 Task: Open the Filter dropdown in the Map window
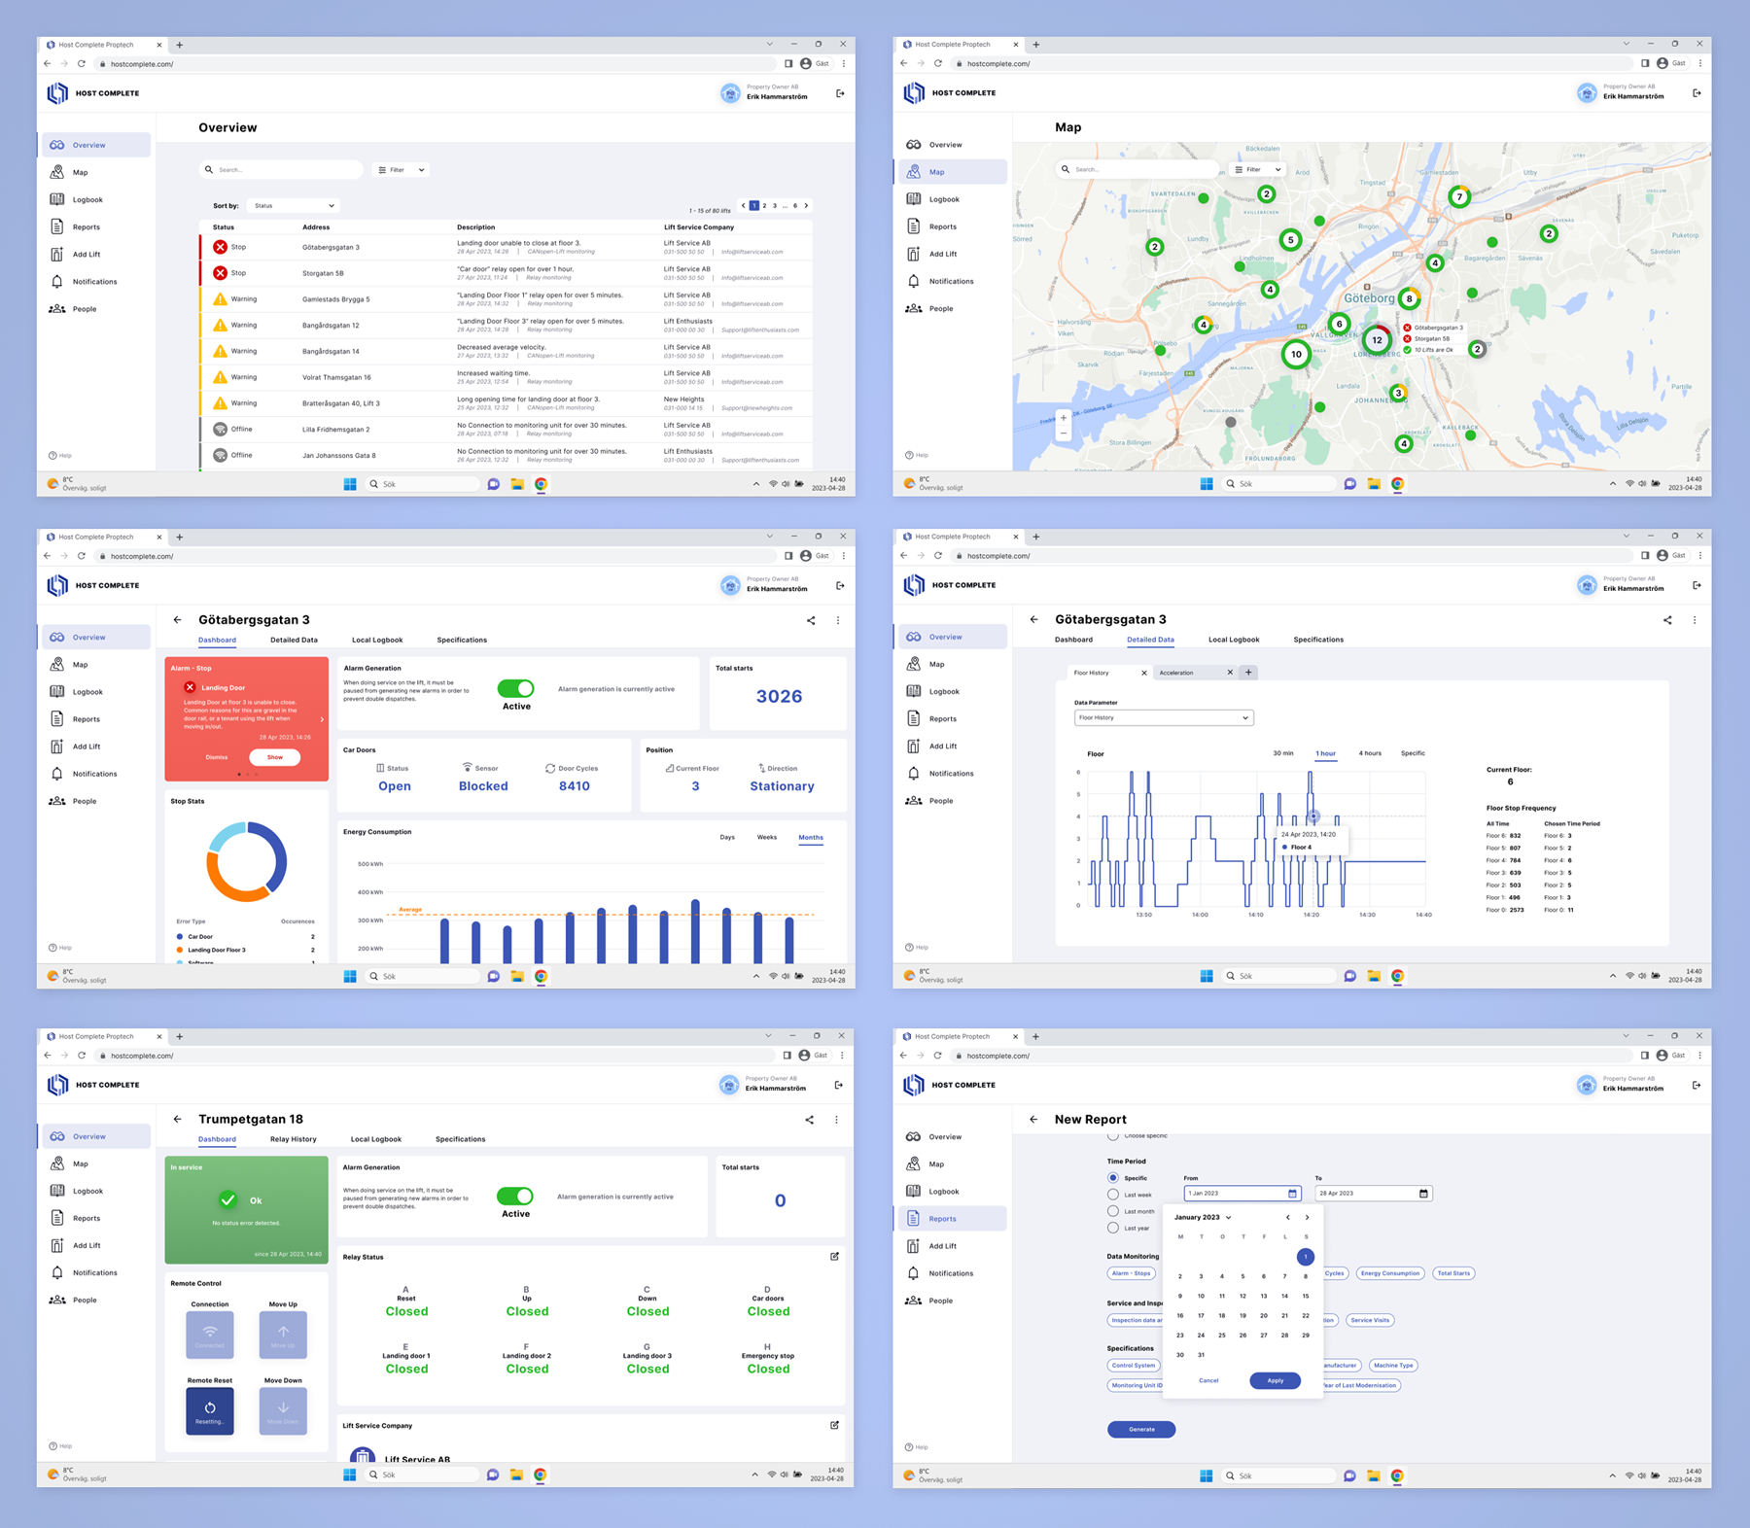point(1258,169)
